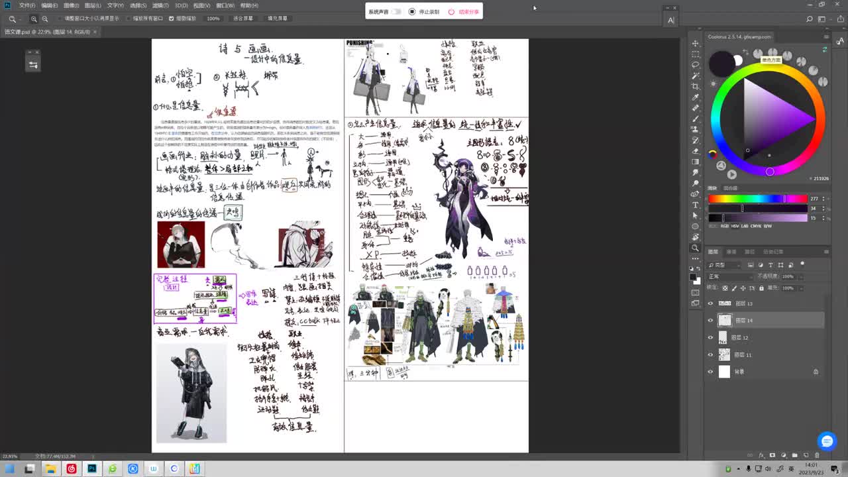Screen dimensions: 848x477
Task: Click 结束分享 end sharing button
Action: pos(464,11)
